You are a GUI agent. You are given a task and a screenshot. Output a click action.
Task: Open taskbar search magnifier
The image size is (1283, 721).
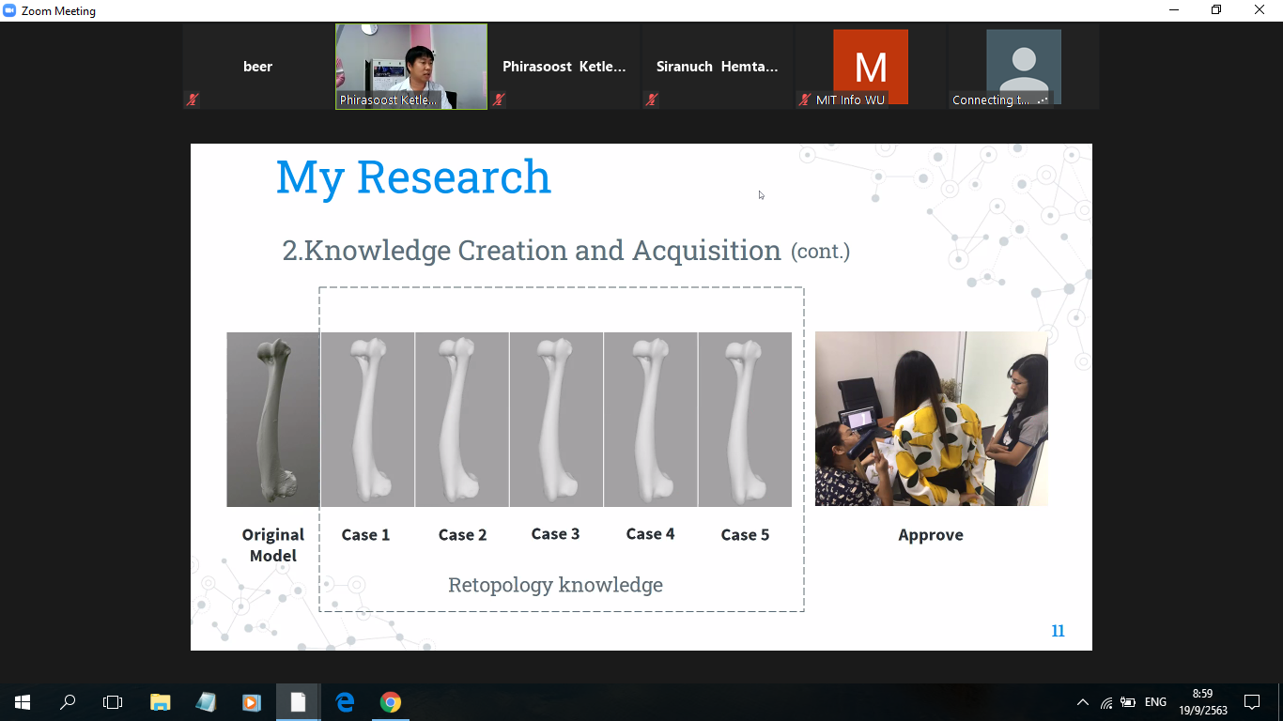[68, 702]
